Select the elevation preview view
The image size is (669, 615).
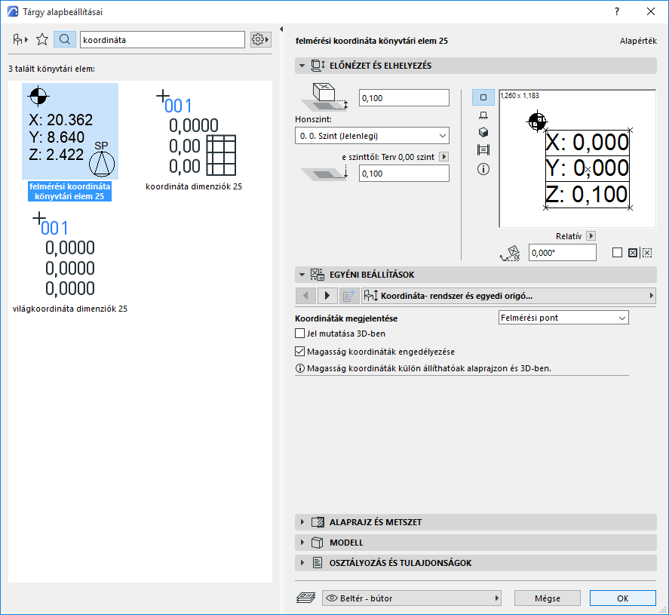pos(483,115)
